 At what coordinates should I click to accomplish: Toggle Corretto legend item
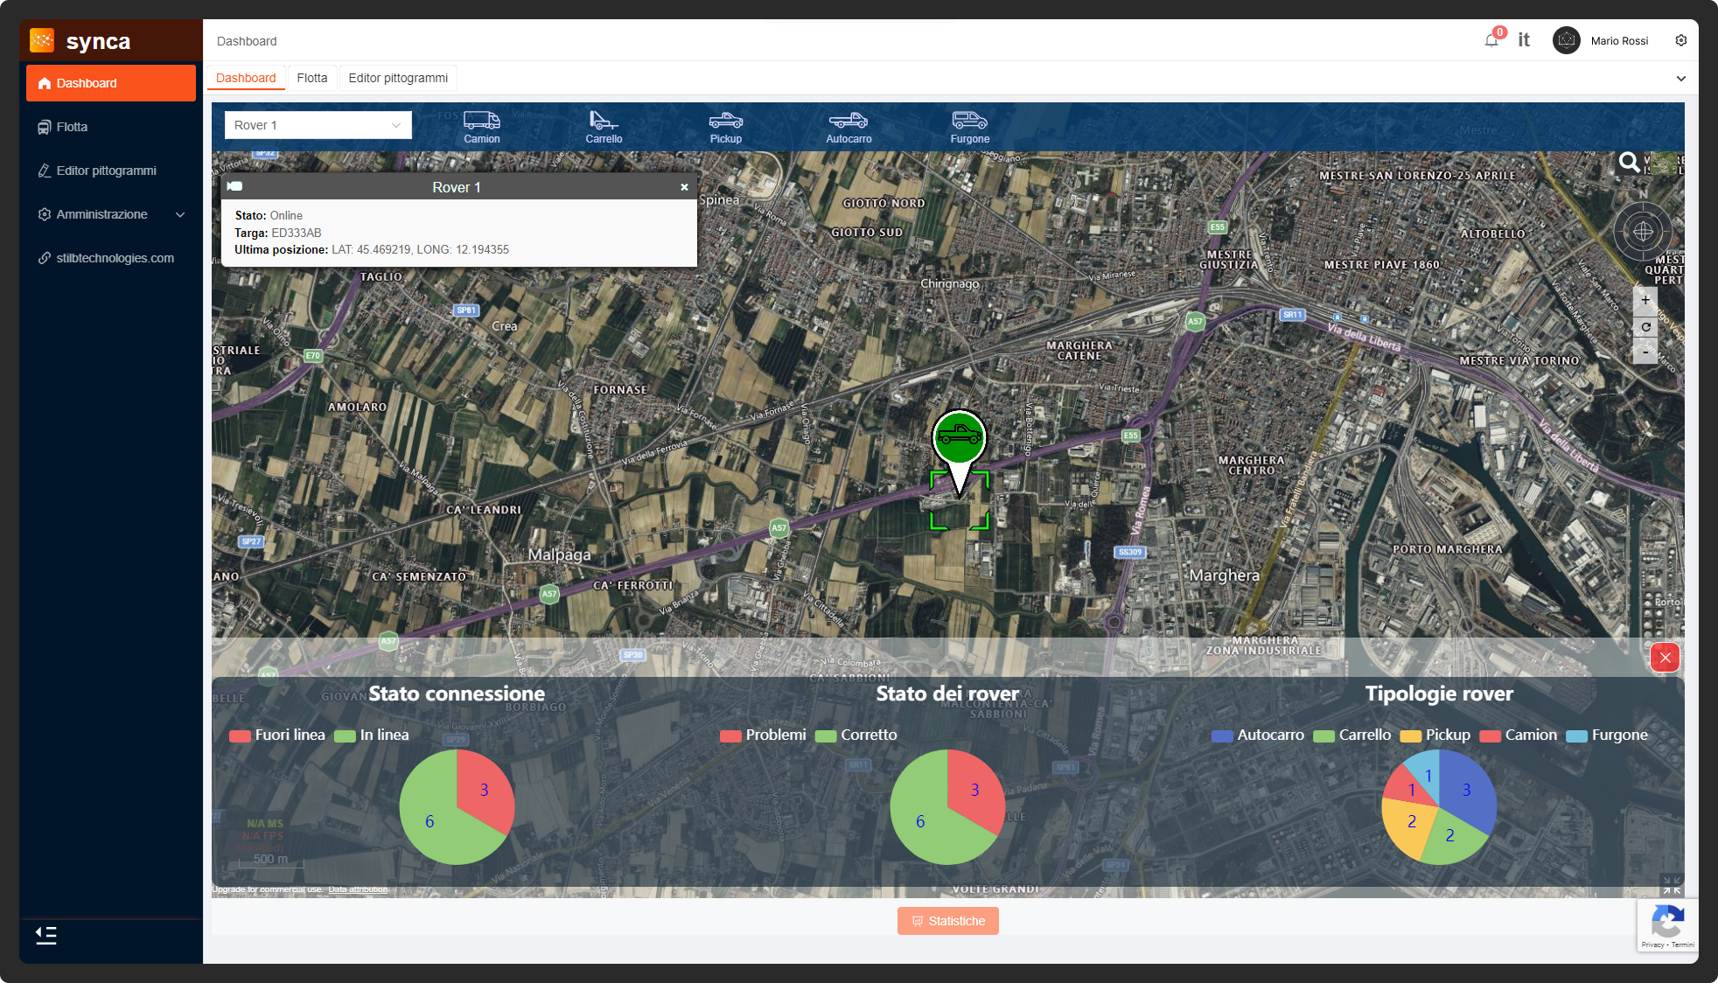[x=856, y=736]
